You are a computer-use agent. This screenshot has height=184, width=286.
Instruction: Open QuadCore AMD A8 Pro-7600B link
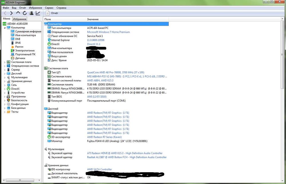(x=116, y=72)
